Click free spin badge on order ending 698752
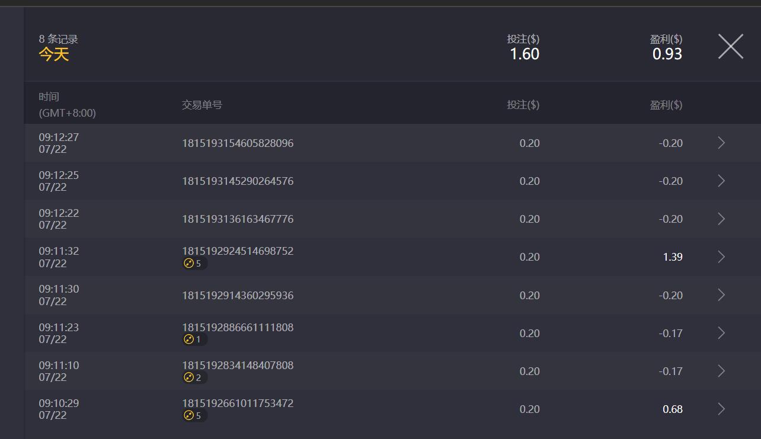This screenshot has height=439, width=761. [194, 264]
